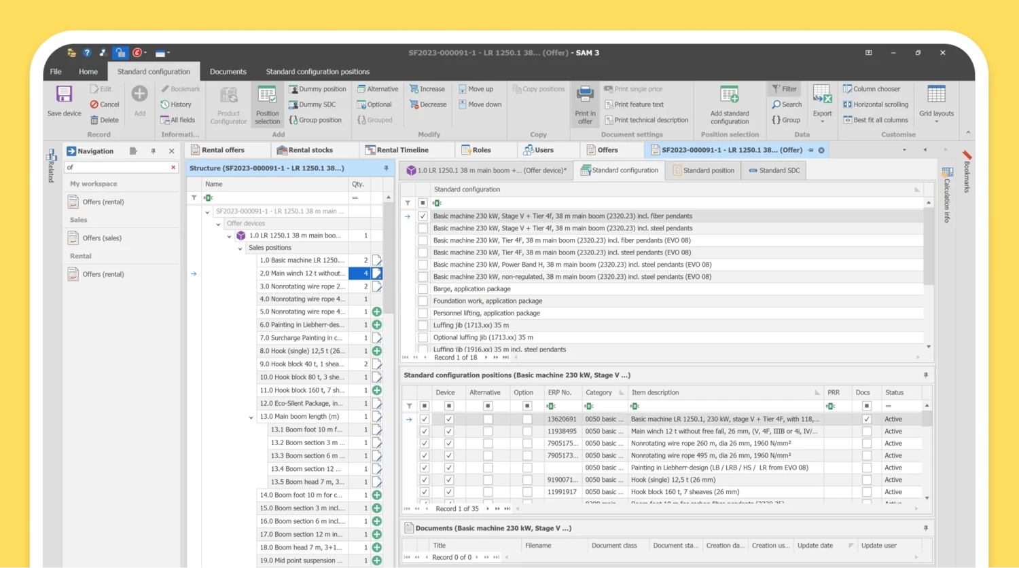This screenshot has height=568, width=1019.
Task: Open the Product Configurator tool
Action: coord(228,95)
